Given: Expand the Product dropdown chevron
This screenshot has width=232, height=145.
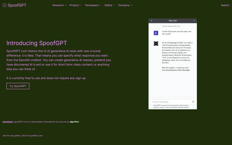Looking at the screenshot, I should click(81, 5).
